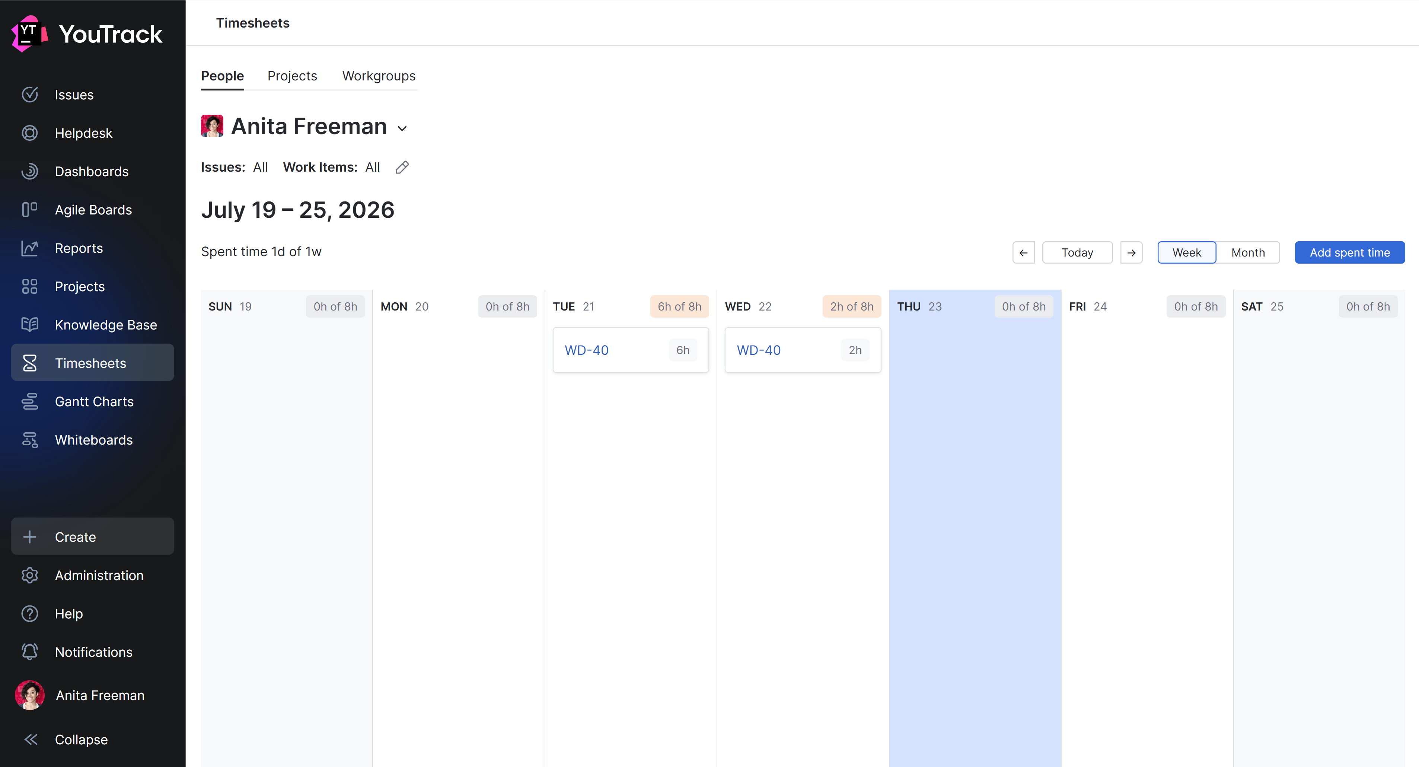1419x767 pixels.
Task: Open Knowledge Base via its book icon
Action: tap(30, 325)
